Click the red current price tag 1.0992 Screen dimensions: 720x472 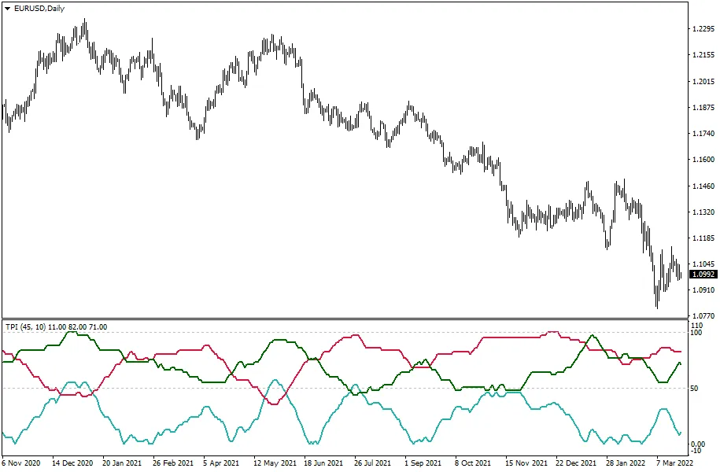pyautogui.click(x=703, y=275)
